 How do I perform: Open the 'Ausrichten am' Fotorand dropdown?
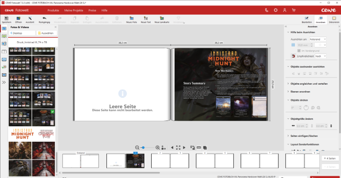click(x=318, y=39)
